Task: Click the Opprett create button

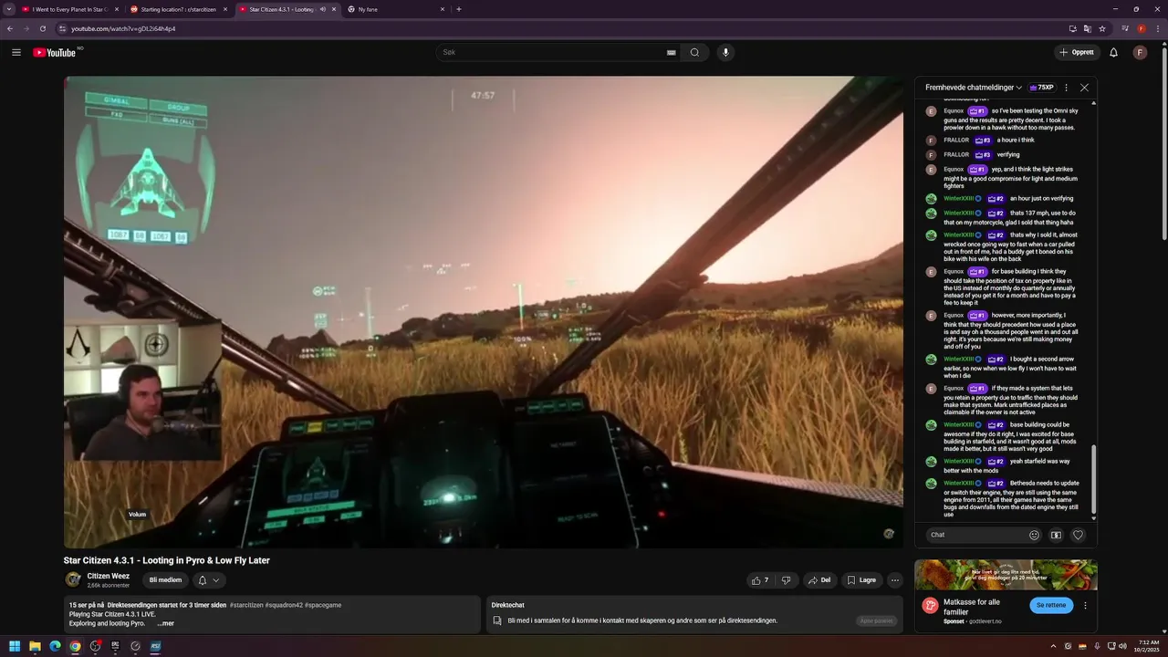Action: pos(1077,52)
